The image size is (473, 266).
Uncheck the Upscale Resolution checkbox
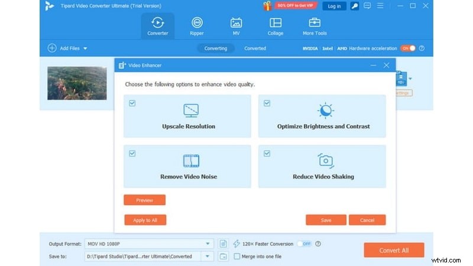[x=132, y=103]
